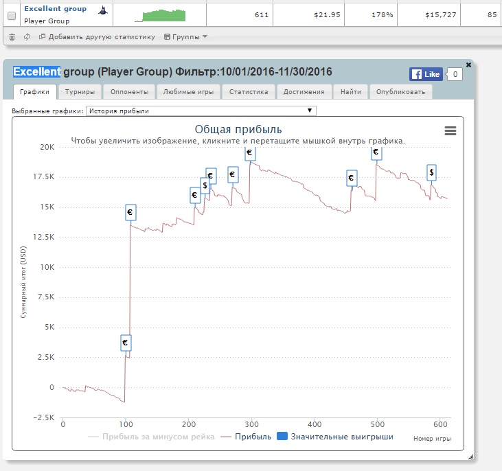This screenshot has width=502, height=471.
Task: Open the 'Опубликовать' tab
Action: point(400,92)
